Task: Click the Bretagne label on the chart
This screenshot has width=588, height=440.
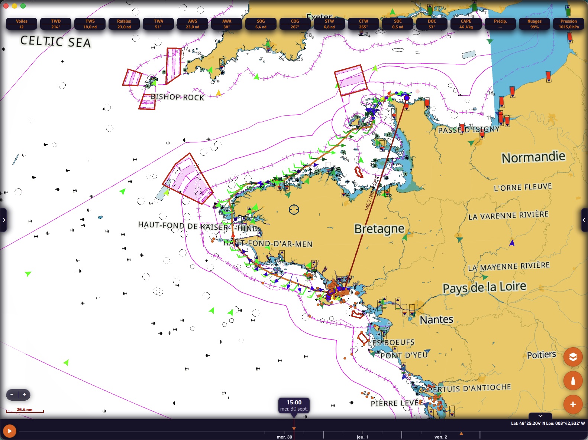Action: click(379, 229)
